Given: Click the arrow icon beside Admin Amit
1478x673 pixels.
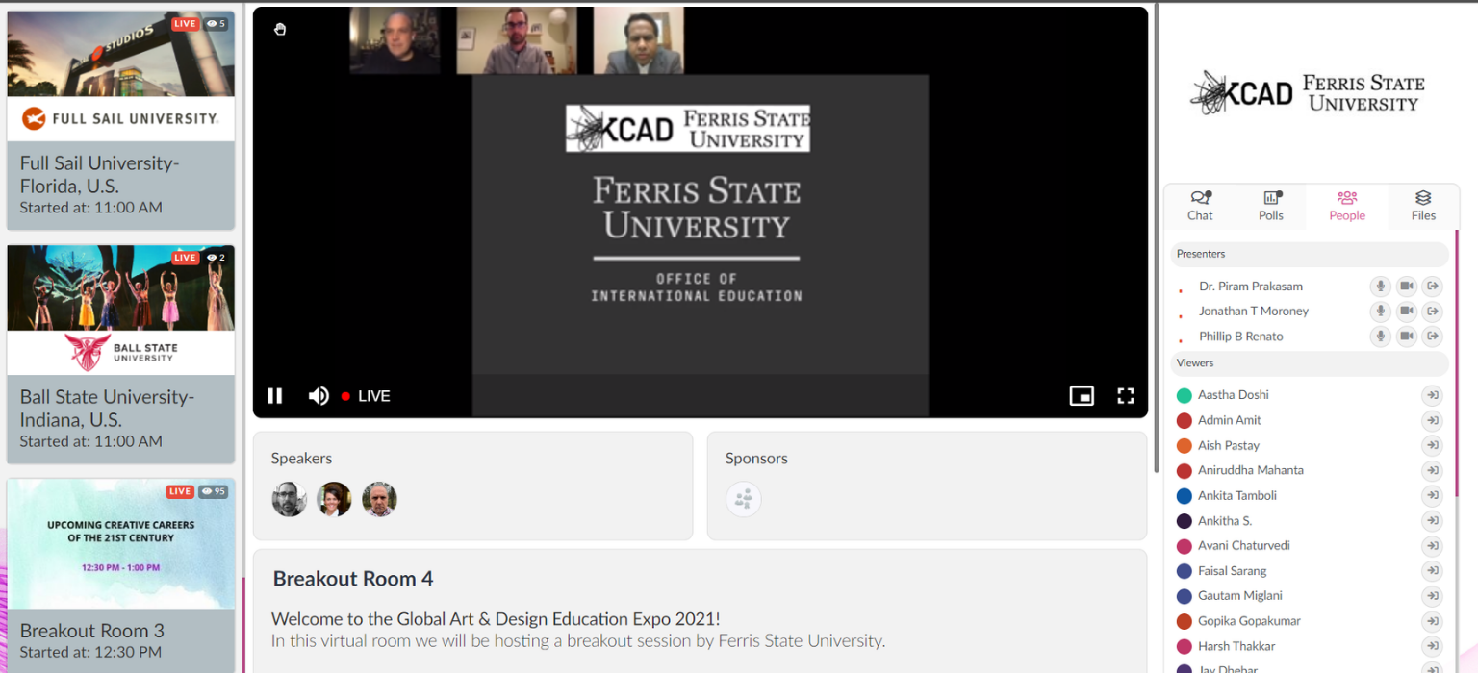Looking at the screenshot, I should 1433,420.
